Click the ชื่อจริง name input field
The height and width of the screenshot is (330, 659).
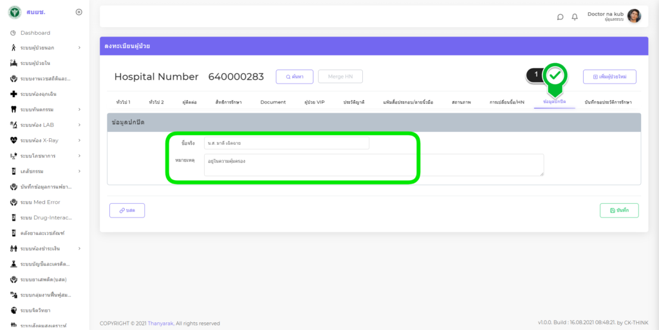click(x=286, y=143)
